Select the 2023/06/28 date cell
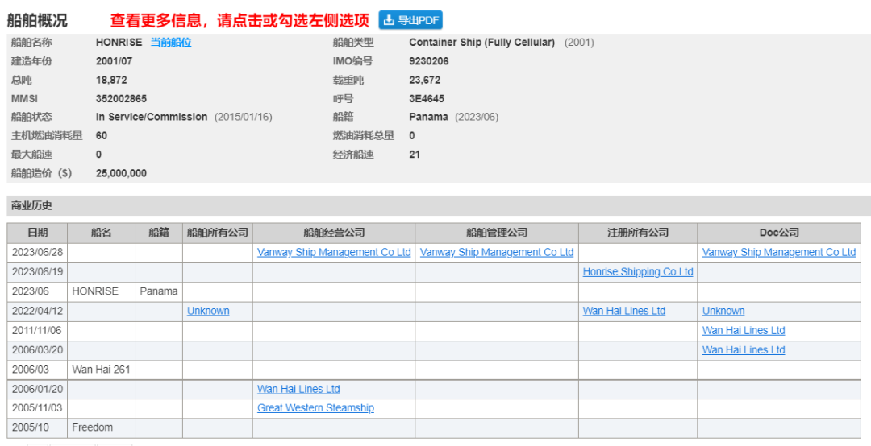 [37, 253]
